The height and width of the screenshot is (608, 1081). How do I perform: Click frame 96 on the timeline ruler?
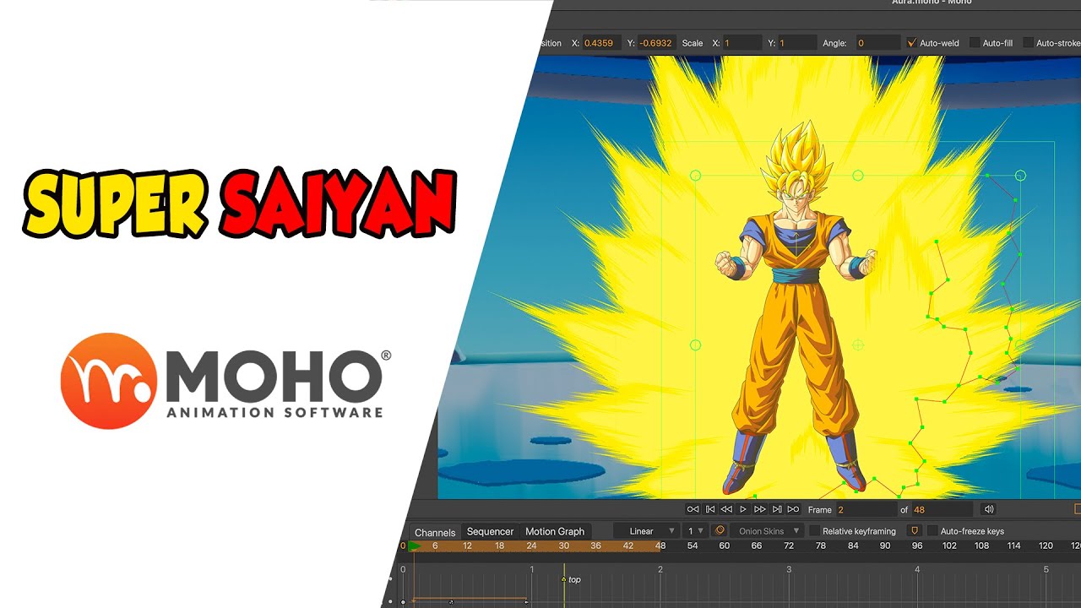point(917,546)
